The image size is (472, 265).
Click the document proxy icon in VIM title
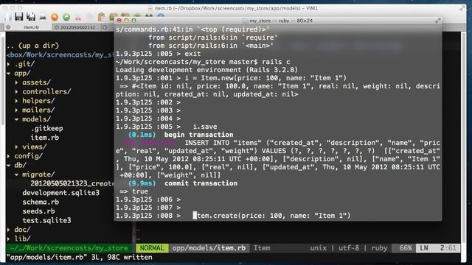point(150,8)
